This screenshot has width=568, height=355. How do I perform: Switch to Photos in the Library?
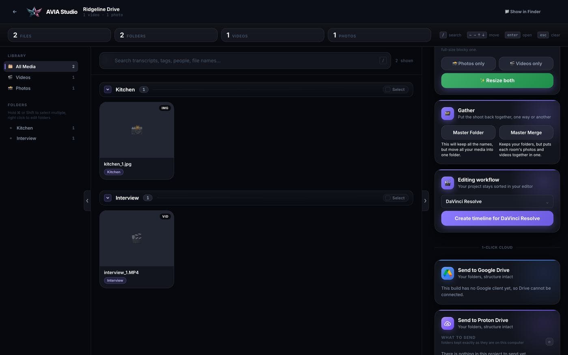click(x=41, y=88)
